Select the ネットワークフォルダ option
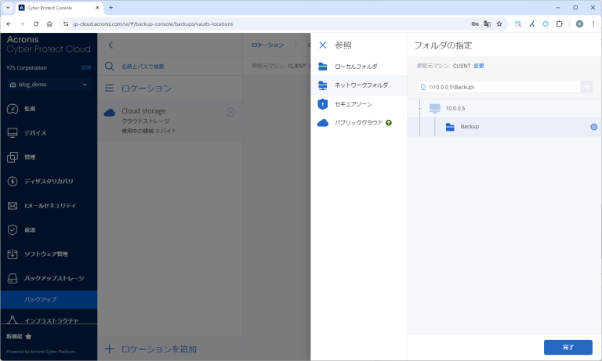 coord(361,85)
